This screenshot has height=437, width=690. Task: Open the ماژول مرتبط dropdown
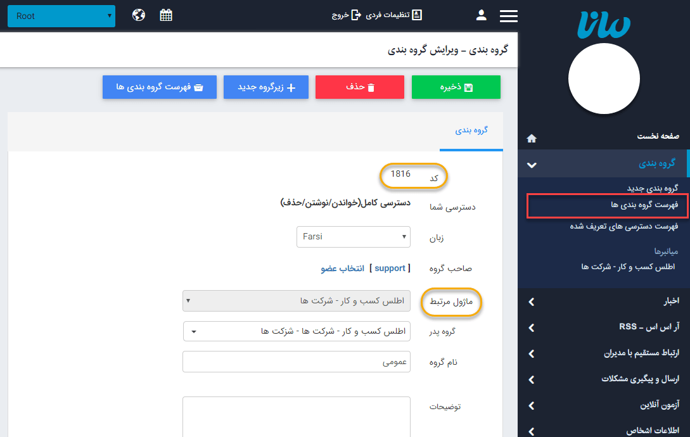point(296,300)
